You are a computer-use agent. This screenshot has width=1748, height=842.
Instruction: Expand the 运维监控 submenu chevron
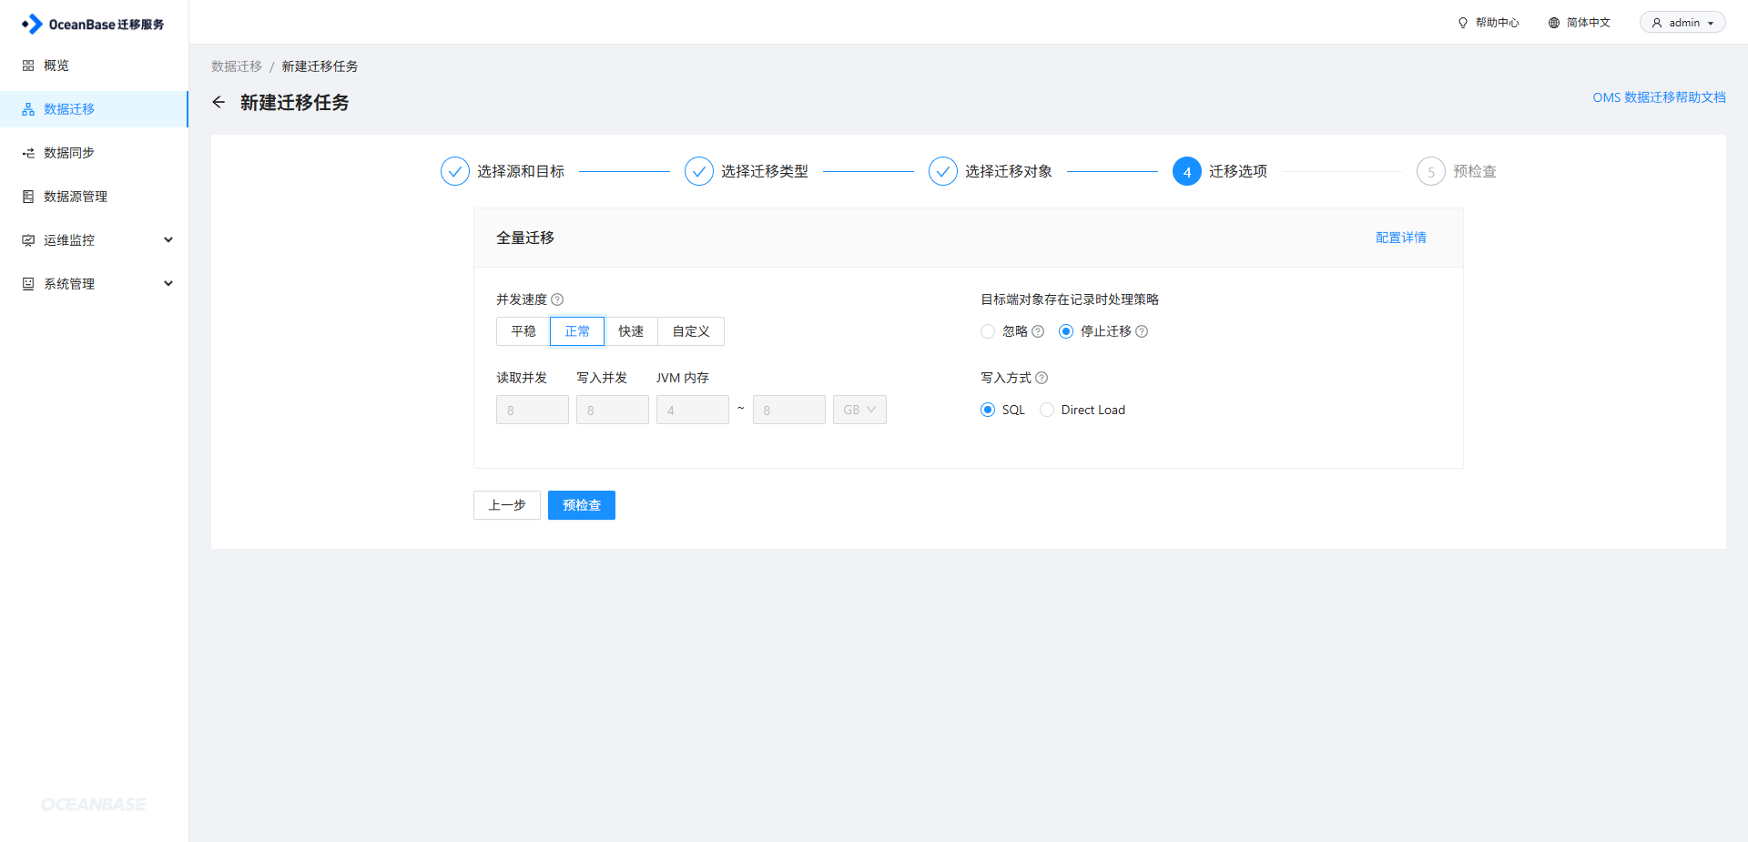(x=168, y=240)
